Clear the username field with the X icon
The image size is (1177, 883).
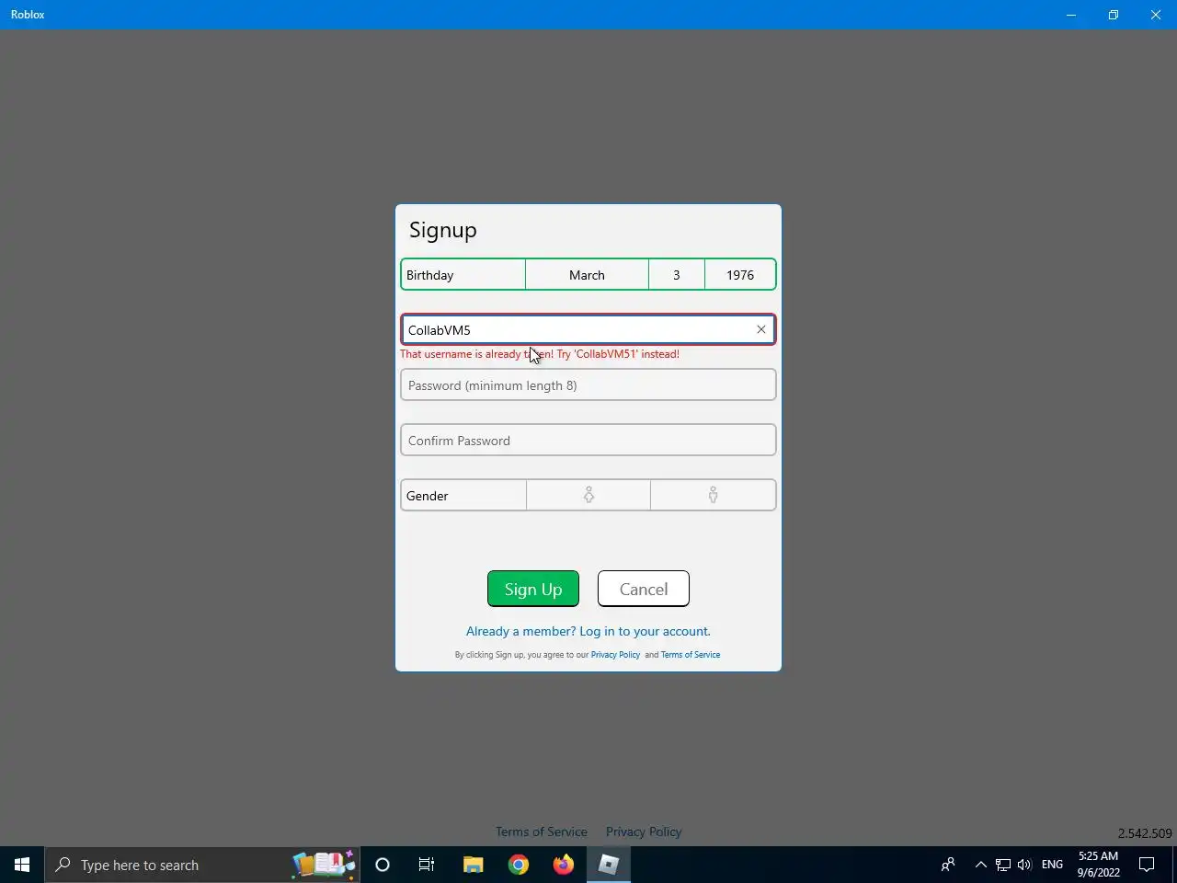[x=760, y=329]
